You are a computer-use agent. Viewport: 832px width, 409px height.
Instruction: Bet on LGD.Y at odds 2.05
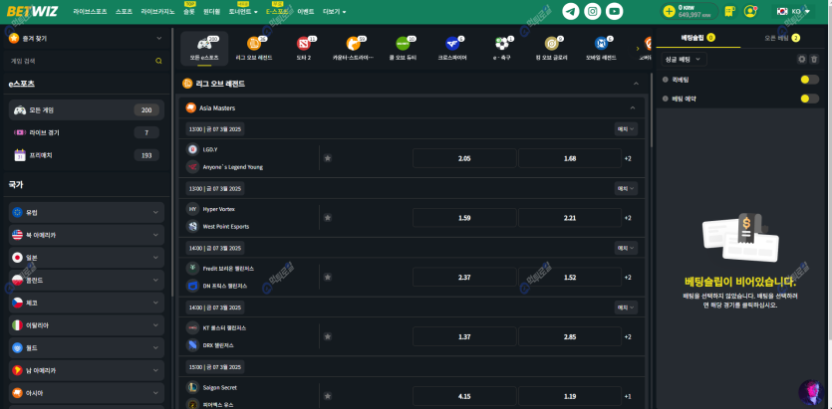pyautogui.click(x=464, y=158)
